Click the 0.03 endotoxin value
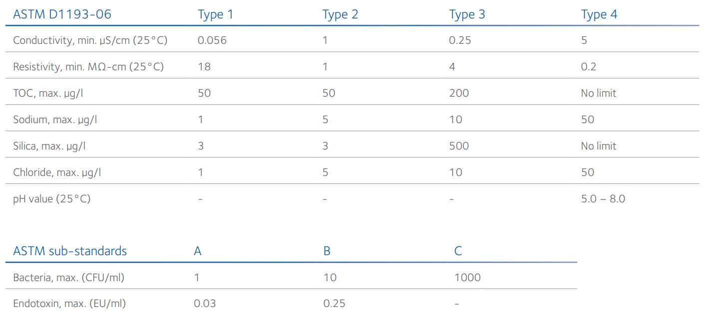 coord(205,303)
